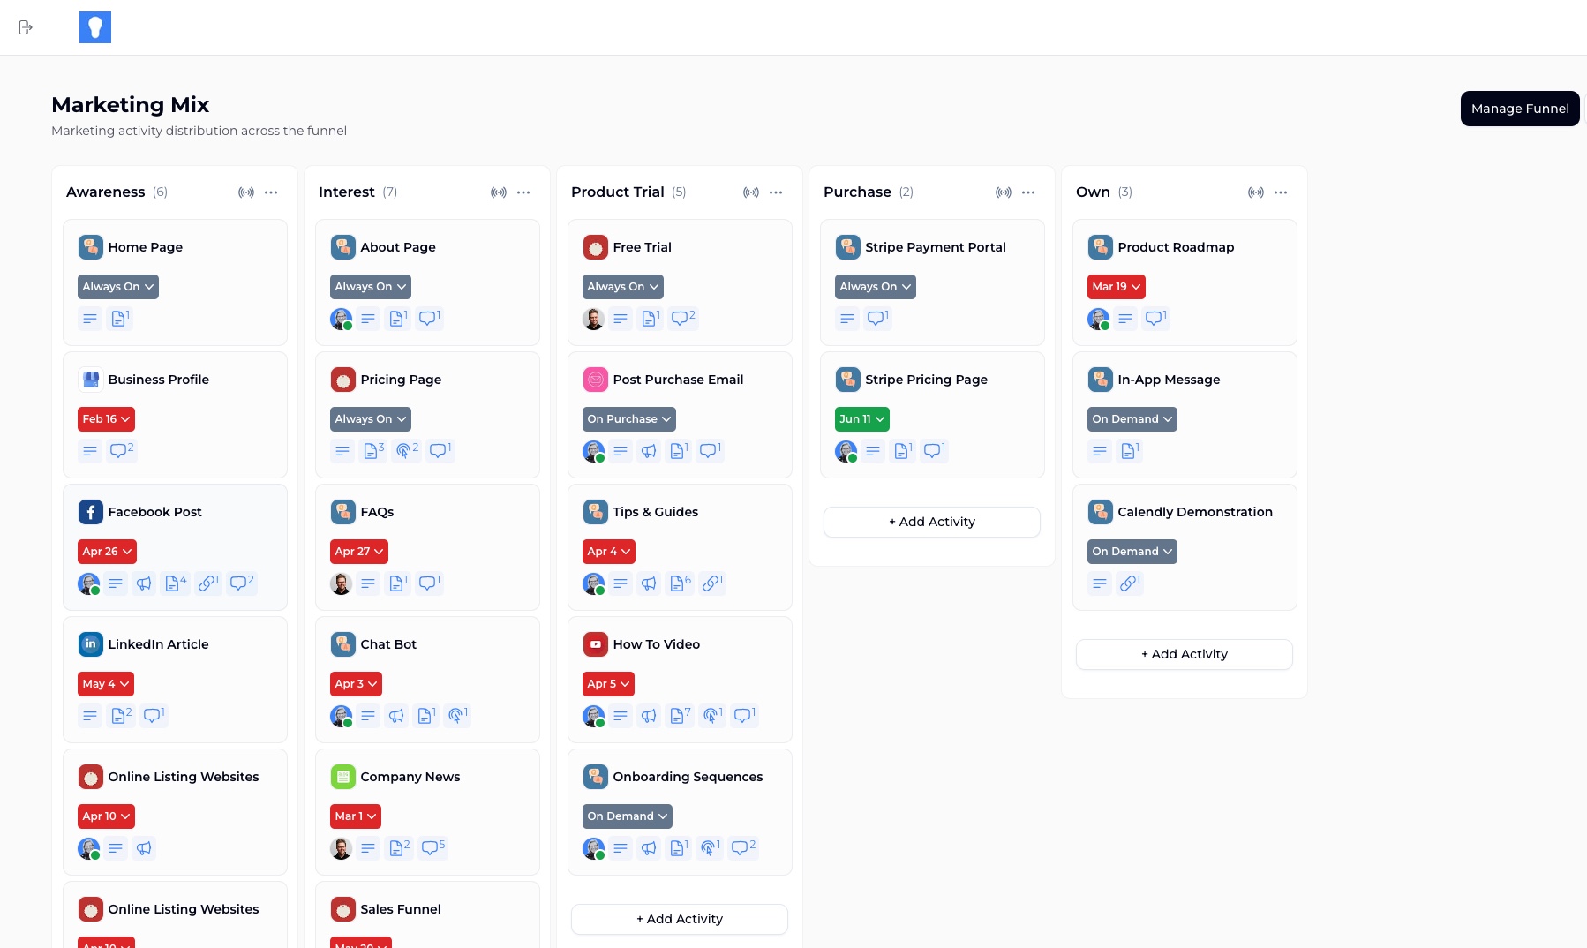Click the description icon on the Business Profile card
This screenshot has height=948, width=1587.
(x=90, y=451)
